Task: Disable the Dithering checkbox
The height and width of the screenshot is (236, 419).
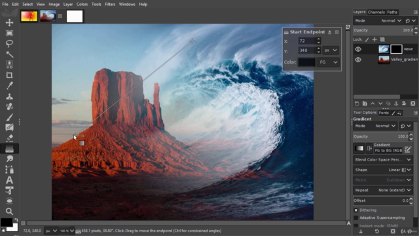Action: [356, 210]
